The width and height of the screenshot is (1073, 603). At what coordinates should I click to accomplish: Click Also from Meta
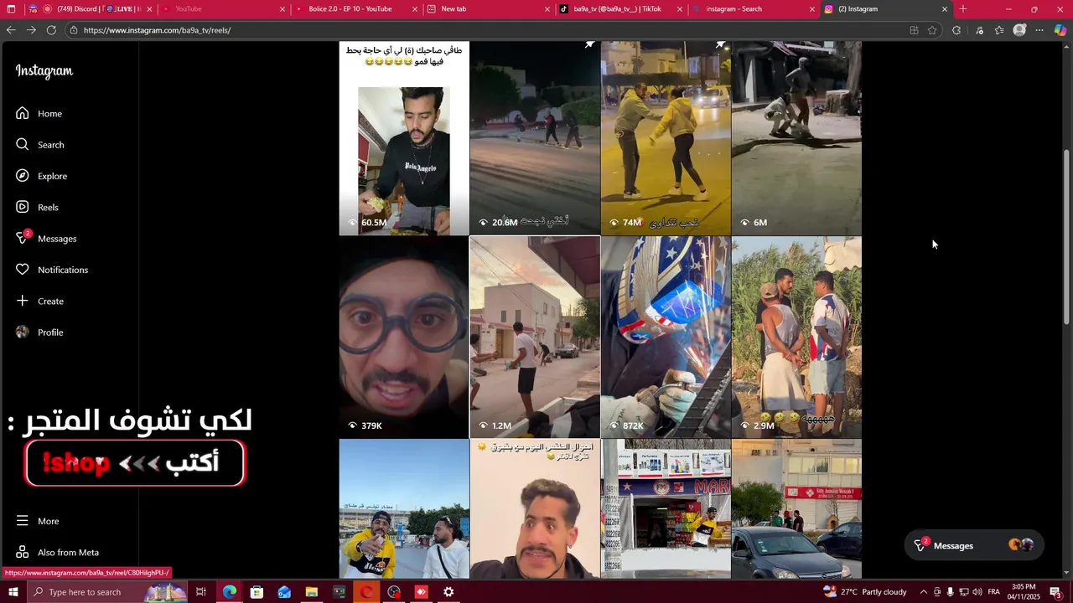(x=57, y=552)
